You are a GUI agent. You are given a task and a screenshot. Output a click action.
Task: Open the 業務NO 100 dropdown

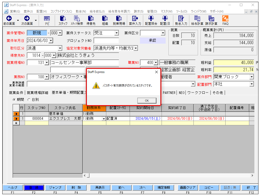[47, 77]
